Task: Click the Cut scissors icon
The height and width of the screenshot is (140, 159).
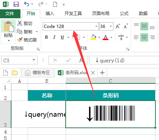Action: 20,23
